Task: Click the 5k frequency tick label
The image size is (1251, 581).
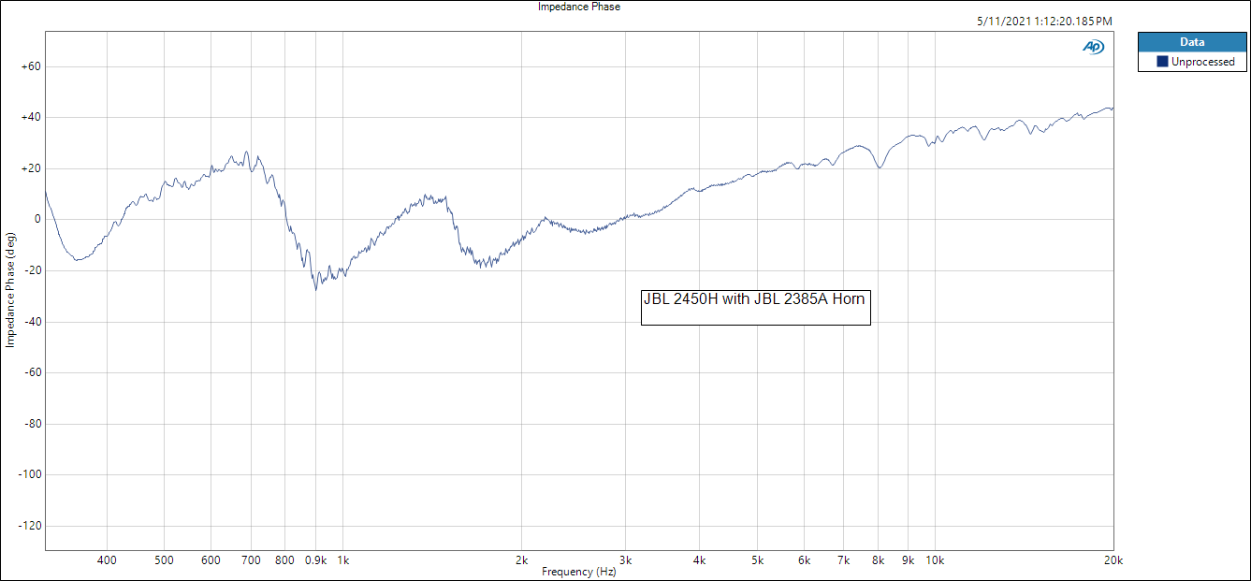Action: point(757,559)
